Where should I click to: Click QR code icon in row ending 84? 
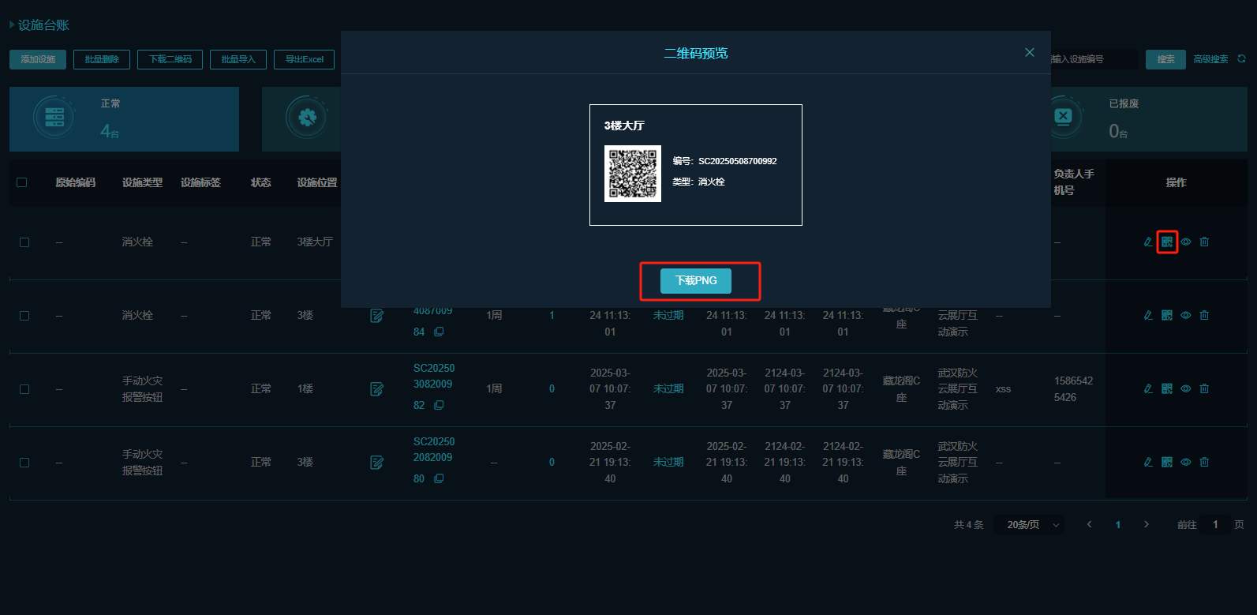1167,315
